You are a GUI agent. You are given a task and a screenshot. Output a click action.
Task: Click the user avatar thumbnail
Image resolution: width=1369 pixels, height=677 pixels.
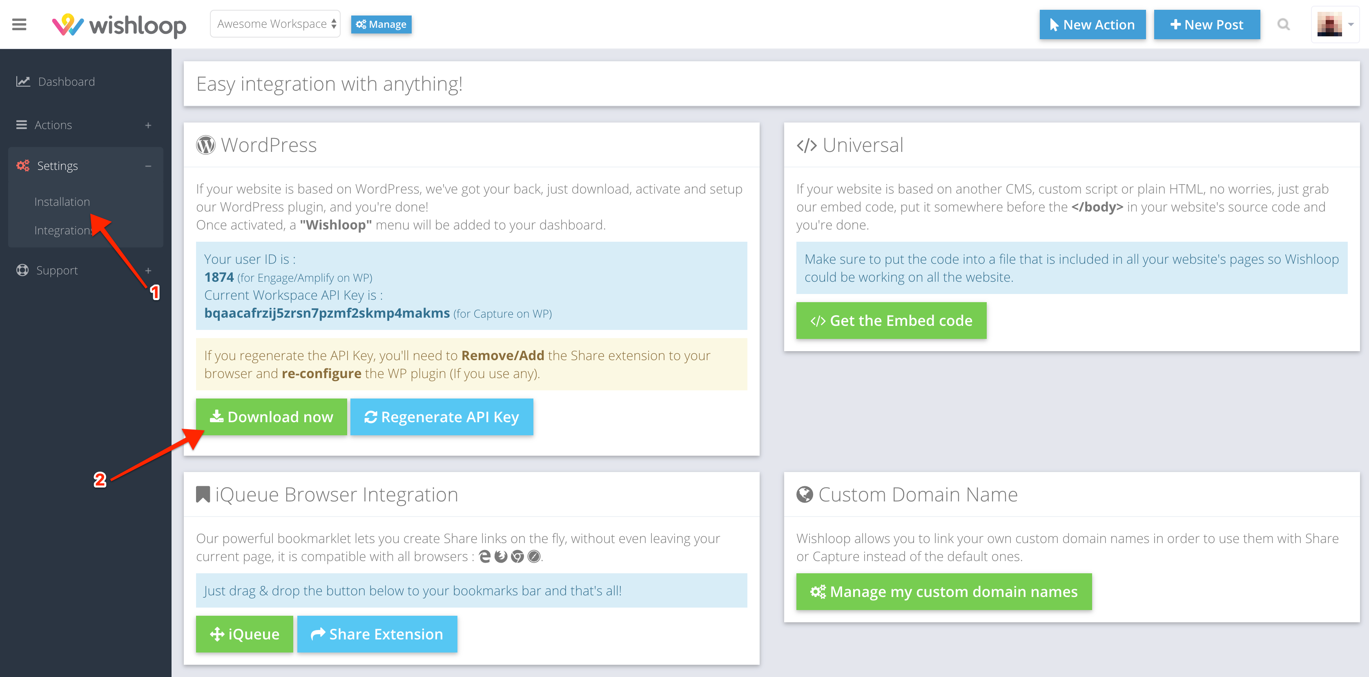click(x=1329, y=24)
